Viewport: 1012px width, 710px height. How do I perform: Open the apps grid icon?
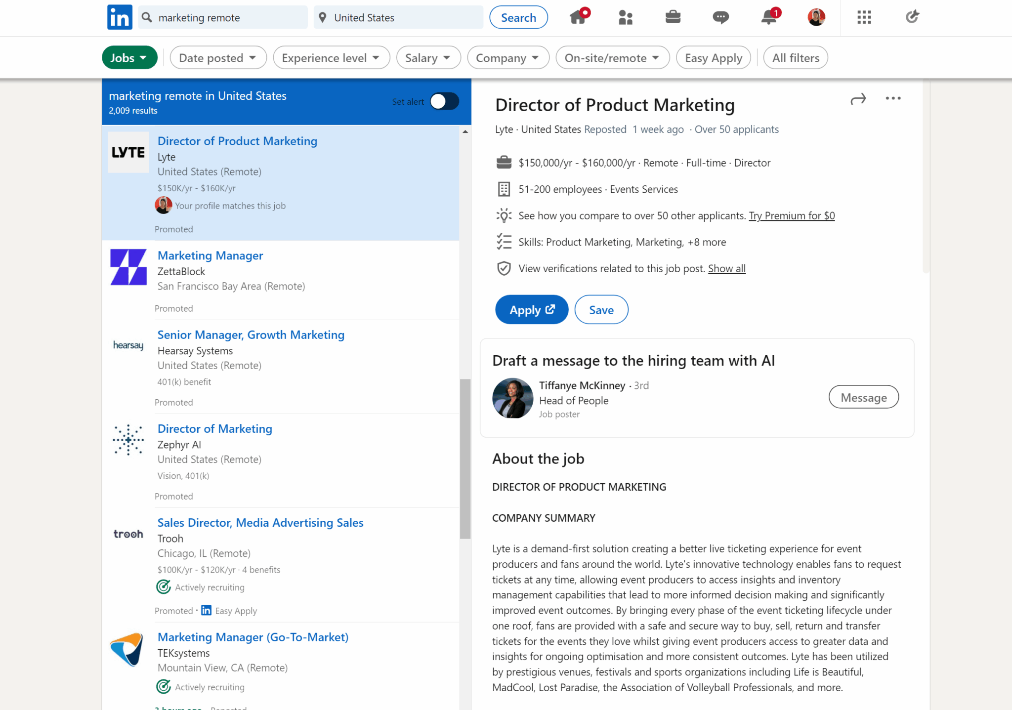click(864, 17)
